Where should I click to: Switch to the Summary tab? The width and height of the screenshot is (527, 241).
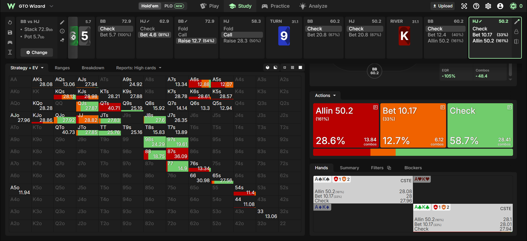coord(349,168)
